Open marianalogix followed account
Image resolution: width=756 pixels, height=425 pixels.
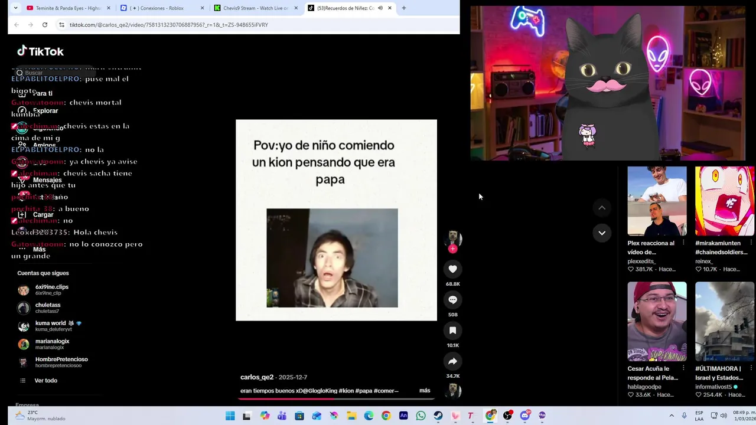click(x=44, y=344)
